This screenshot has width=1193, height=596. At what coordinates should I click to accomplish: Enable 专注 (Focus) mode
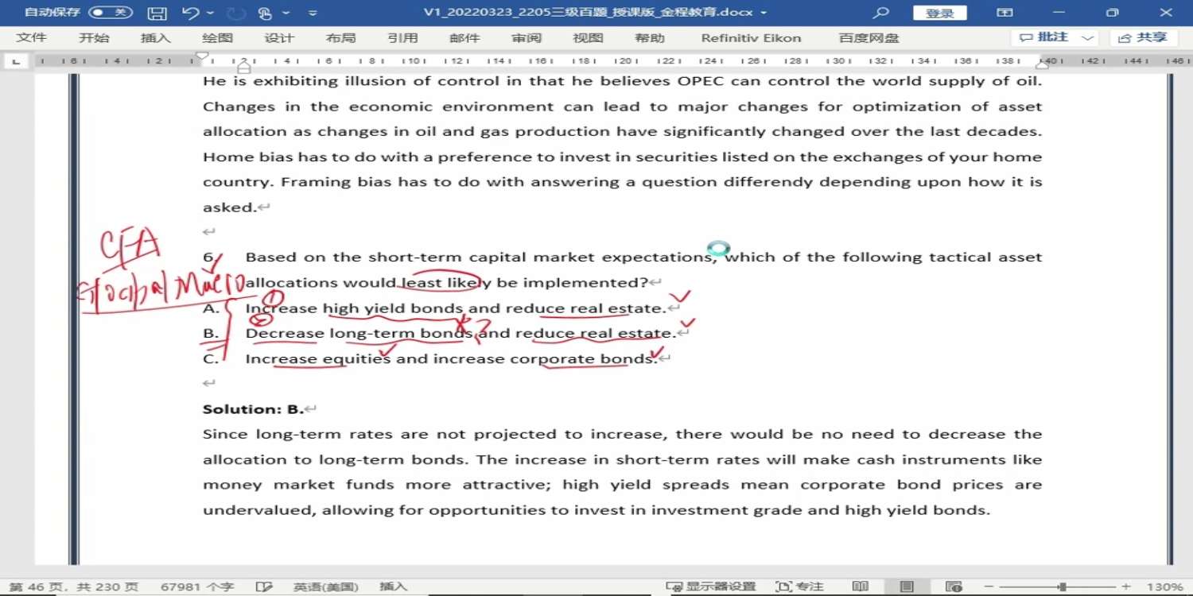799,587
